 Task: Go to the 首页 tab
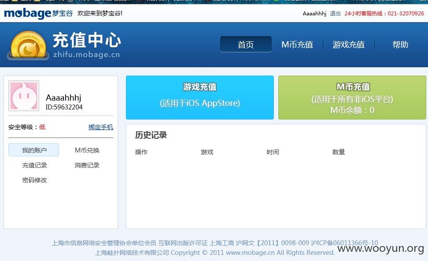click(x=246, y=44)
